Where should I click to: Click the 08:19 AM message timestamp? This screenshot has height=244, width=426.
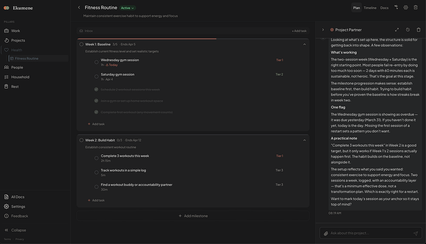pyautogui.click(x=335, y=213)
